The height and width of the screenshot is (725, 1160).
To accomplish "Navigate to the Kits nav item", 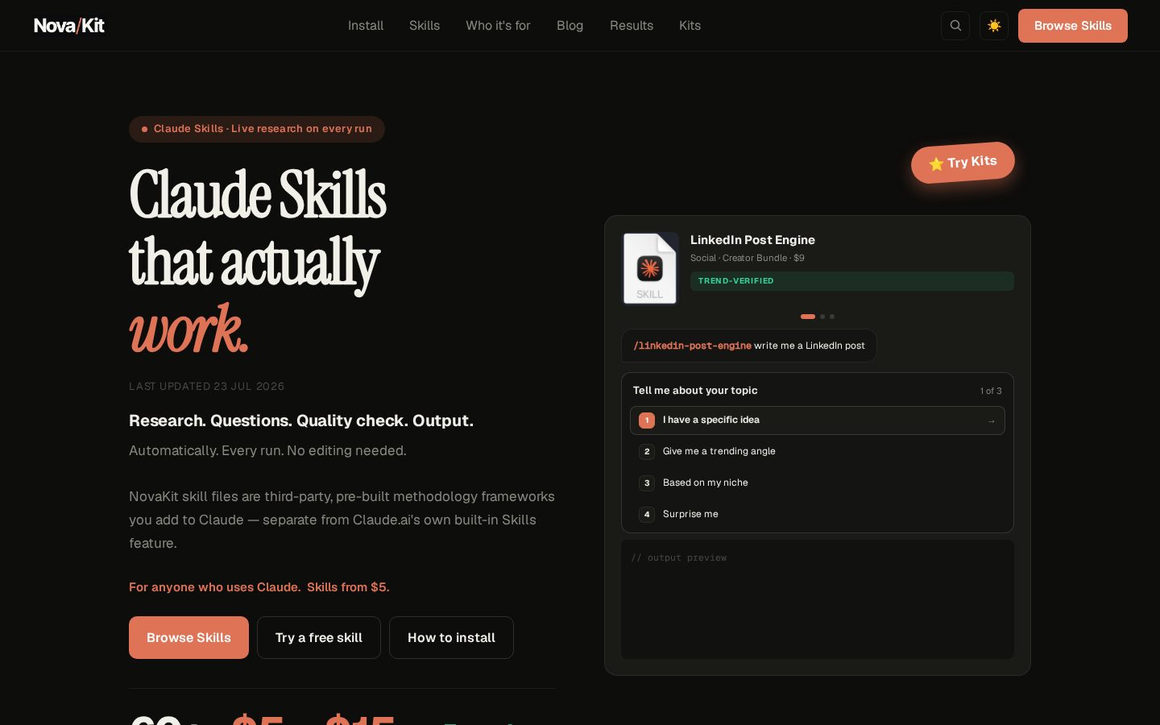I will [x=690, y=26].
